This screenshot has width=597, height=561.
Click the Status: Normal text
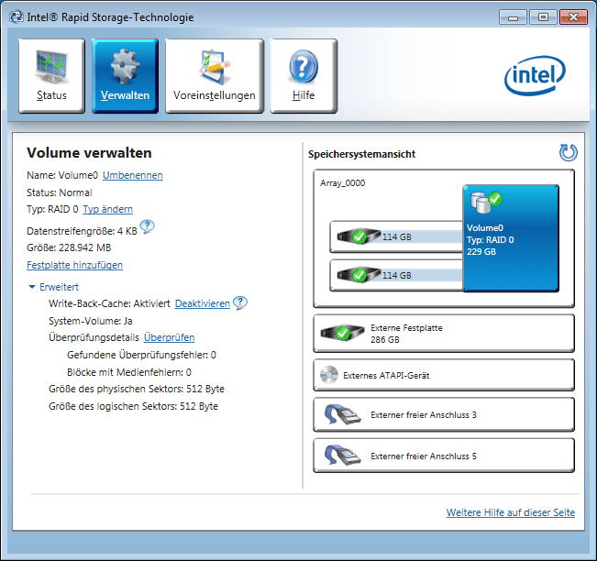60,192
